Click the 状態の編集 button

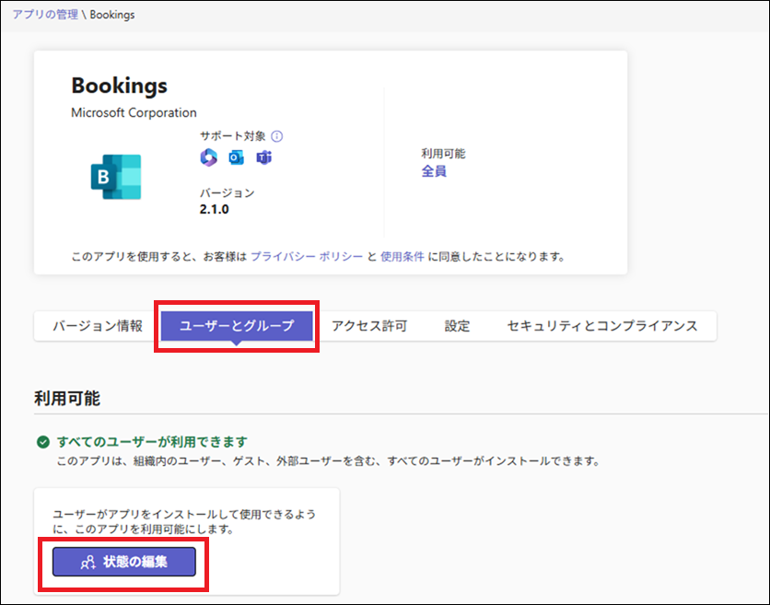(124, 562)
